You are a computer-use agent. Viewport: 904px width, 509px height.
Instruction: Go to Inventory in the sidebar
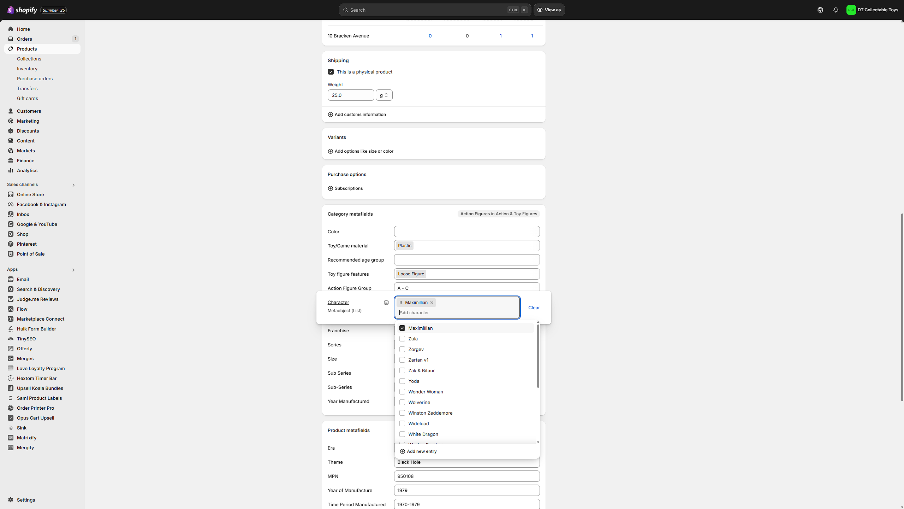[27, 69]
